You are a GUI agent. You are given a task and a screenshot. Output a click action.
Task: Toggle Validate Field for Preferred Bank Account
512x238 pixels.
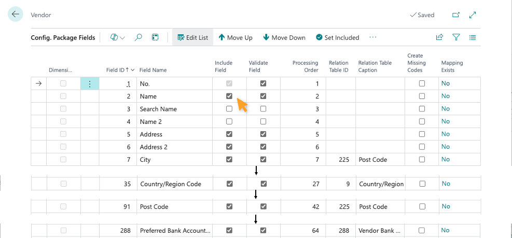click(x=264, y=230)
